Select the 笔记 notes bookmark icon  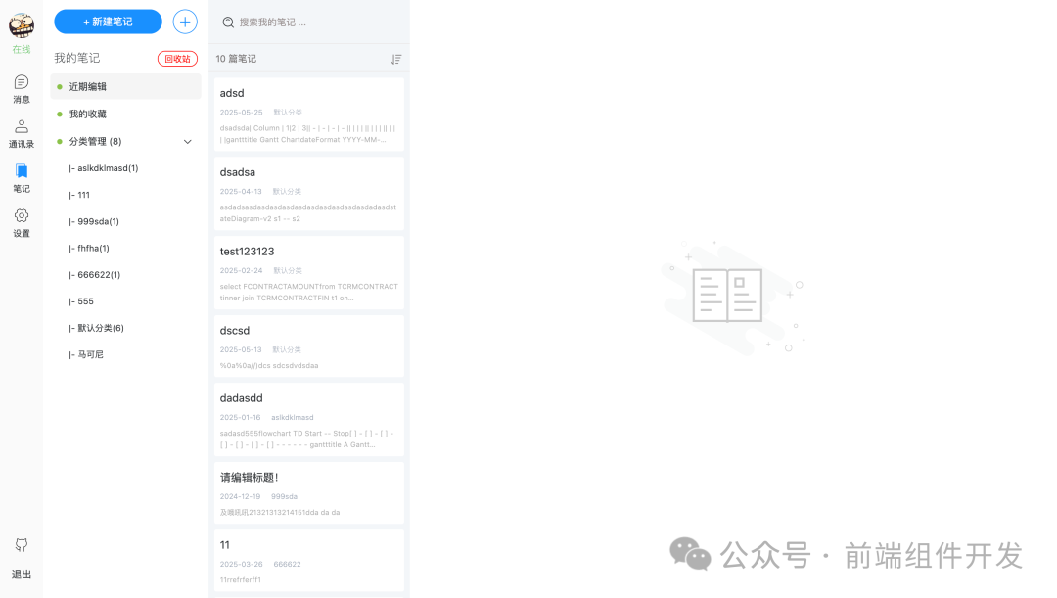pos(22,170)
